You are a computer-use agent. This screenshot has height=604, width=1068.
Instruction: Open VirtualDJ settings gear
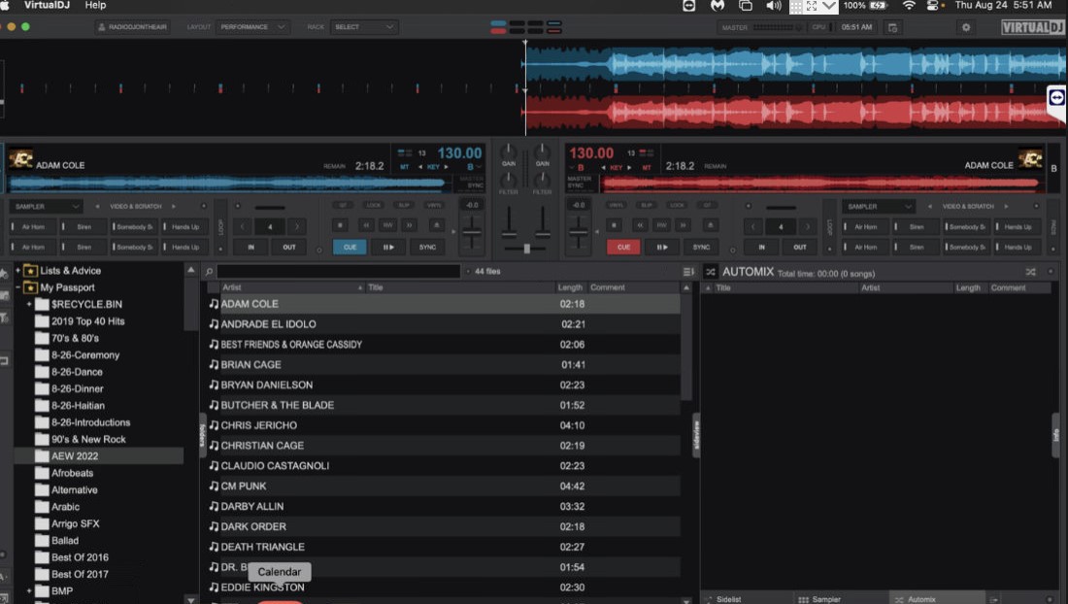click(x=966, y=27)
